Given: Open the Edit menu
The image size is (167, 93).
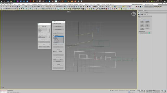Looking at the screenshot, I should tap(4, 5).
